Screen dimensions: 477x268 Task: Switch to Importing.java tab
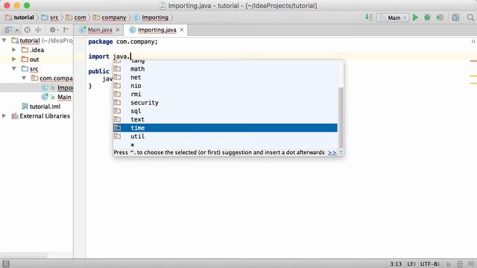(157, 30)
